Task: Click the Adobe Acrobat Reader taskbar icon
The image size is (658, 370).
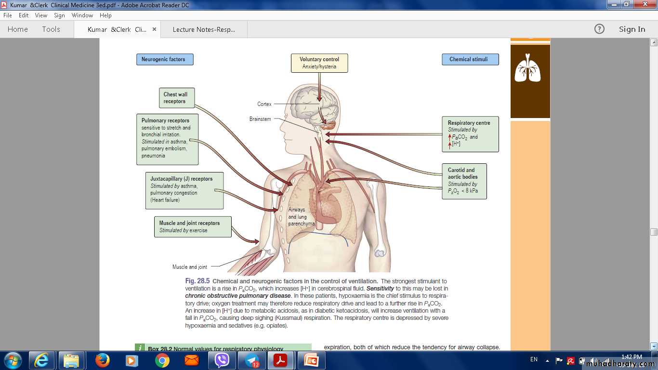Action: coord(281,360)
